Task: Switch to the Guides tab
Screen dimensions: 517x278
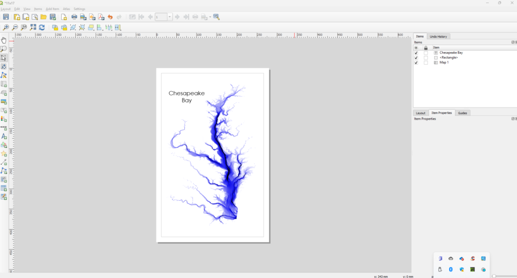Action: 462,113
